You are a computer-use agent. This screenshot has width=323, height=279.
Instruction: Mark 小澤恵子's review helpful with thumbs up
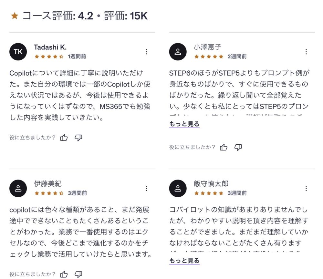(x=224, y=148)
